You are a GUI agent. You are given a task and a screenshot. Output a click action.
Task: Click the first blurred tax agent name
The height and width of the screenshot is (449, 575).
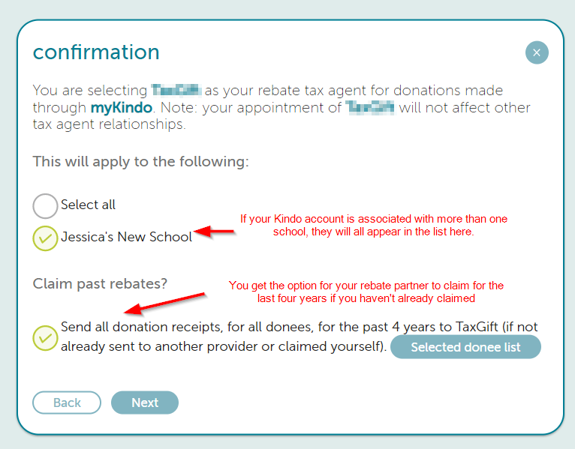click(176, 90)
